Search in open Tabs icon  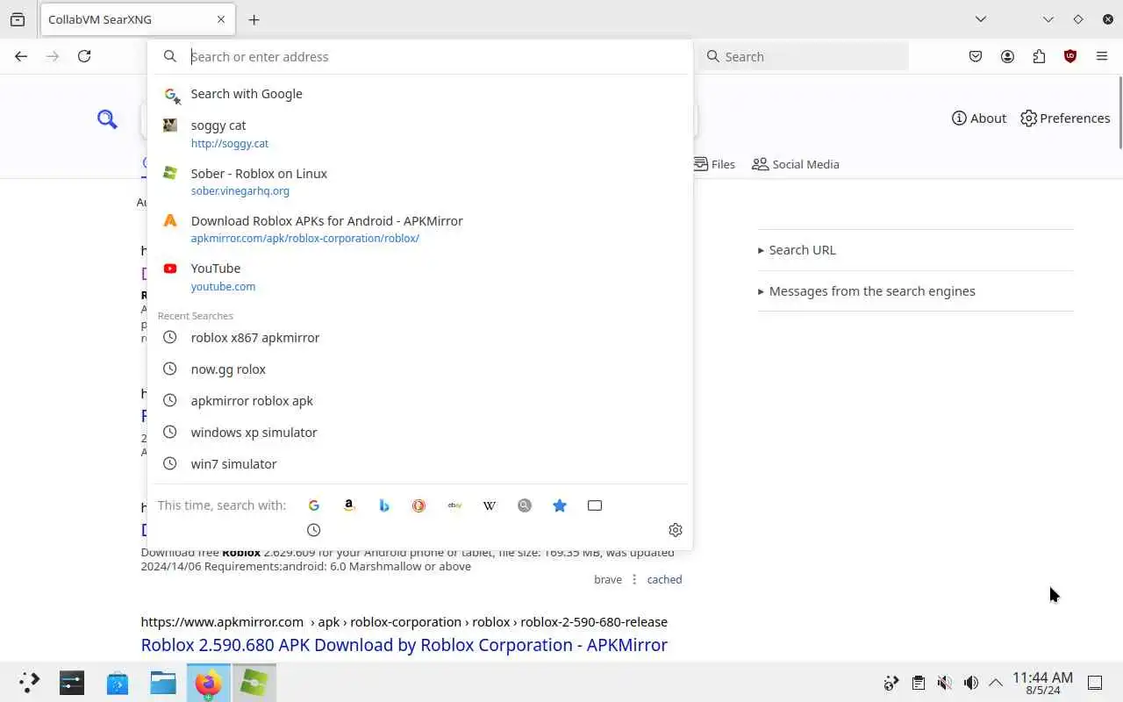pos(595,505)
